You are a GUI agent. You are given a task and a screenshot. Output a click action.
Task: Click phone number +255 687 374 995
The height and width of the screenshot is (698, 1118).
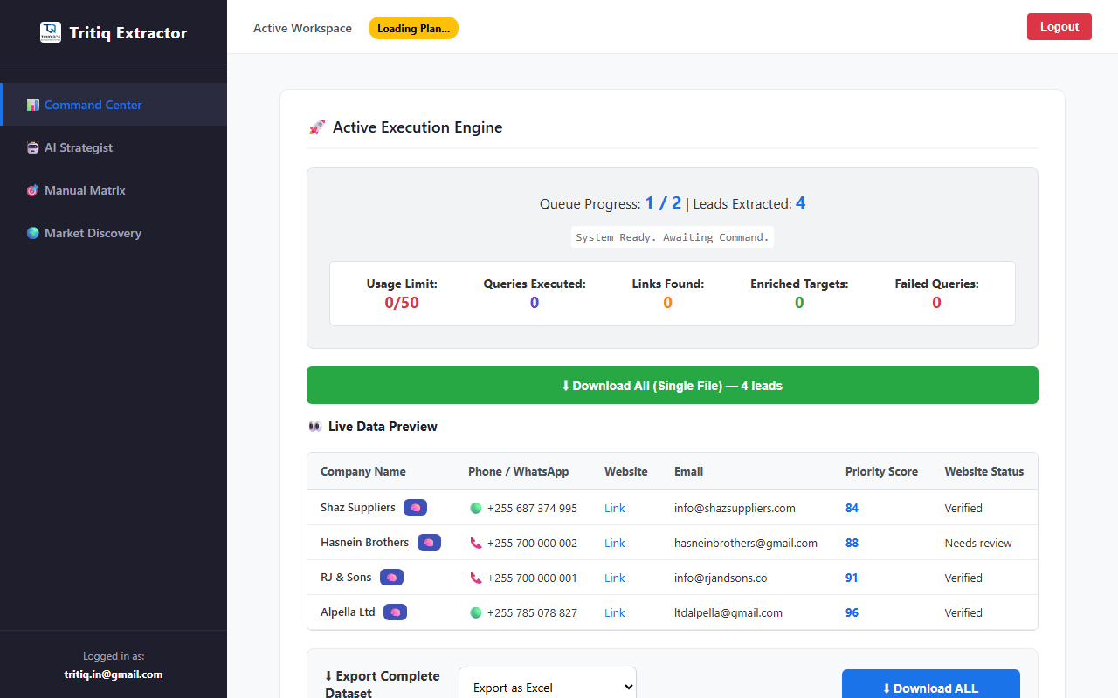pyautogui.click(x=532, y=508)
